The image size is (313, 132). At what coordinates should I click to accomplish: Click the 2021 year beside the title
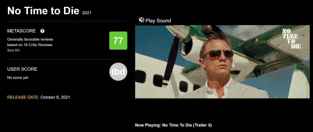point(87,13)
